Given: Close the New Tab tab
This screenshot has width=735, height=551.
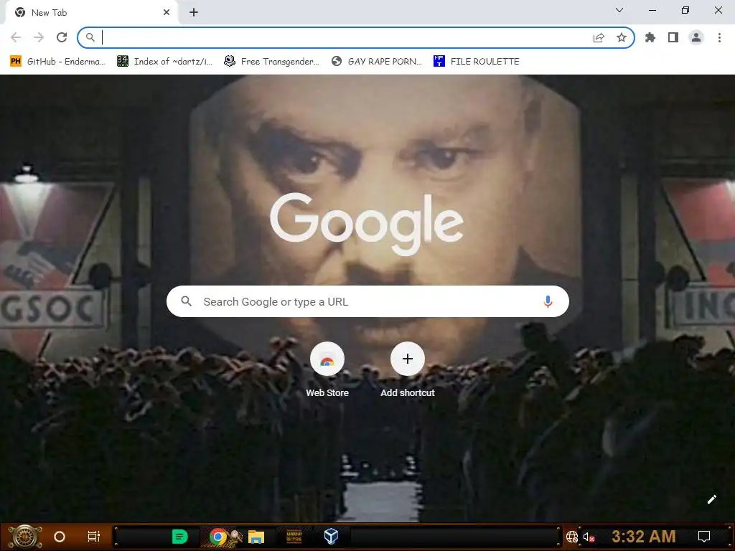Looking at the screenshot, I should click(x=167, y=13).
